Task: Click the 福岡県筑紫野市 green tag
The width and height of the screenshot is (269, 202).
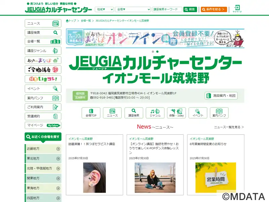Action: coord(80,96)
